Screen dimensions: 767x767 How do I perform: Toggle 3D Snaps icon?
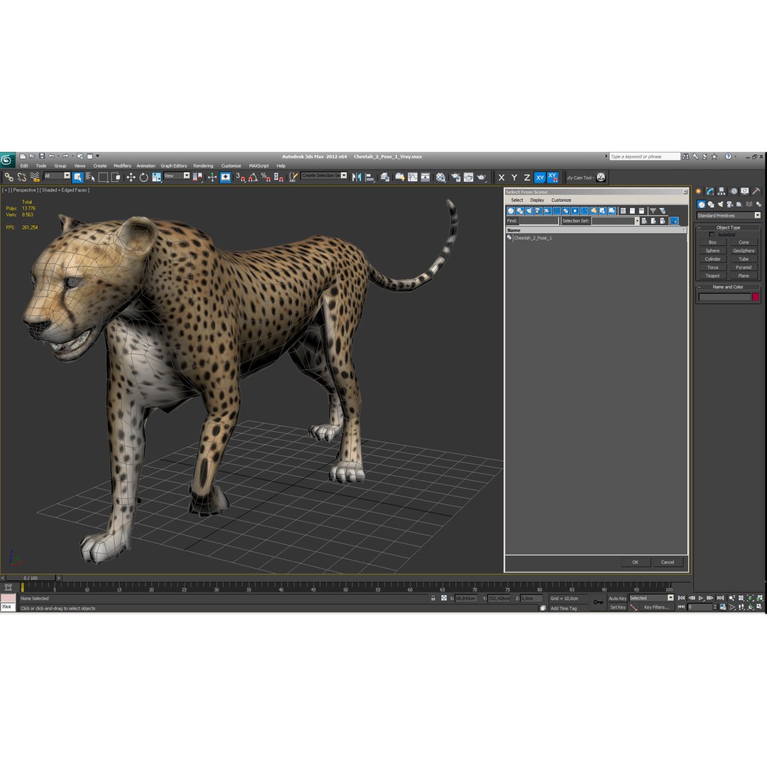(240, 177)
